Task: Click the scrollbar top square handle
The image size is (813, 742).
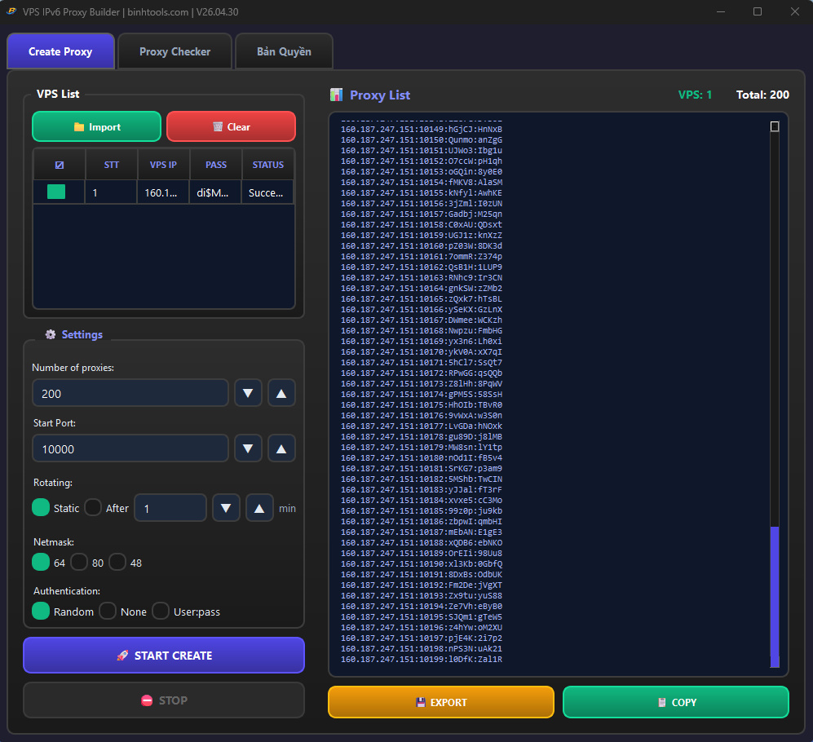Action: coord(775,126)
